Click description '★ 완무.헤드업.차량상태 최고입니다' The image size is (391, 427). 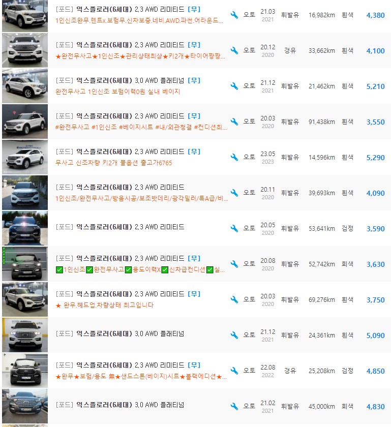click(105, 305)
